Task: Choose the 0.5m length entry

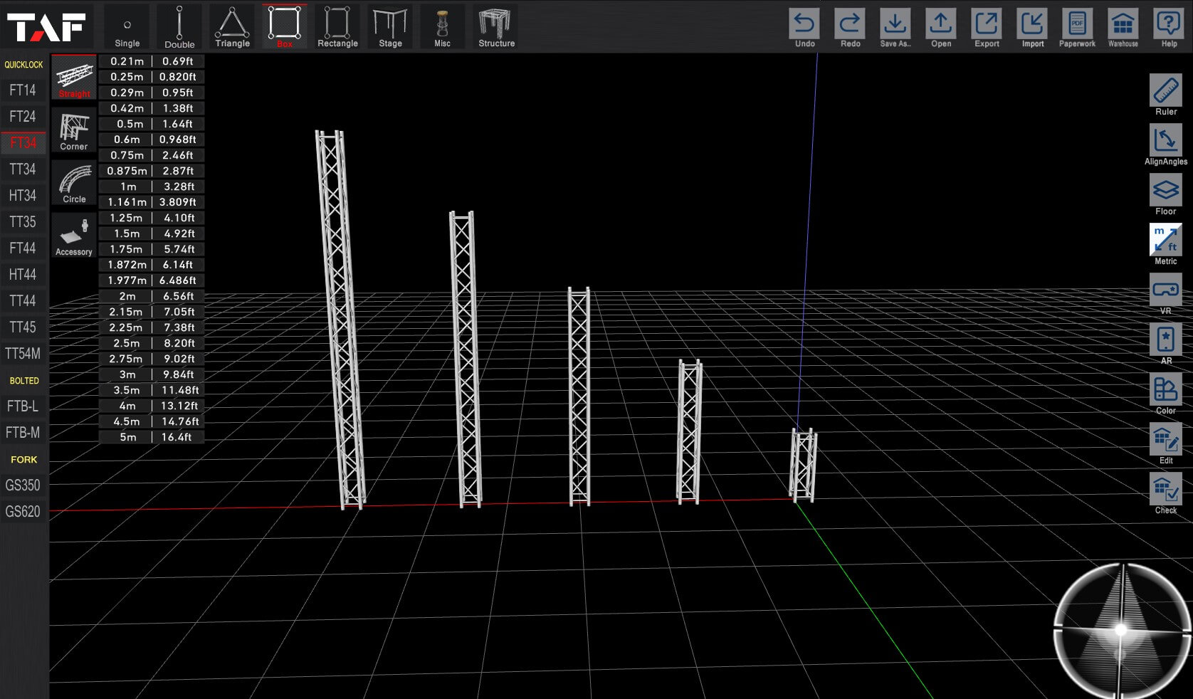Action: (x=152, y=124)
